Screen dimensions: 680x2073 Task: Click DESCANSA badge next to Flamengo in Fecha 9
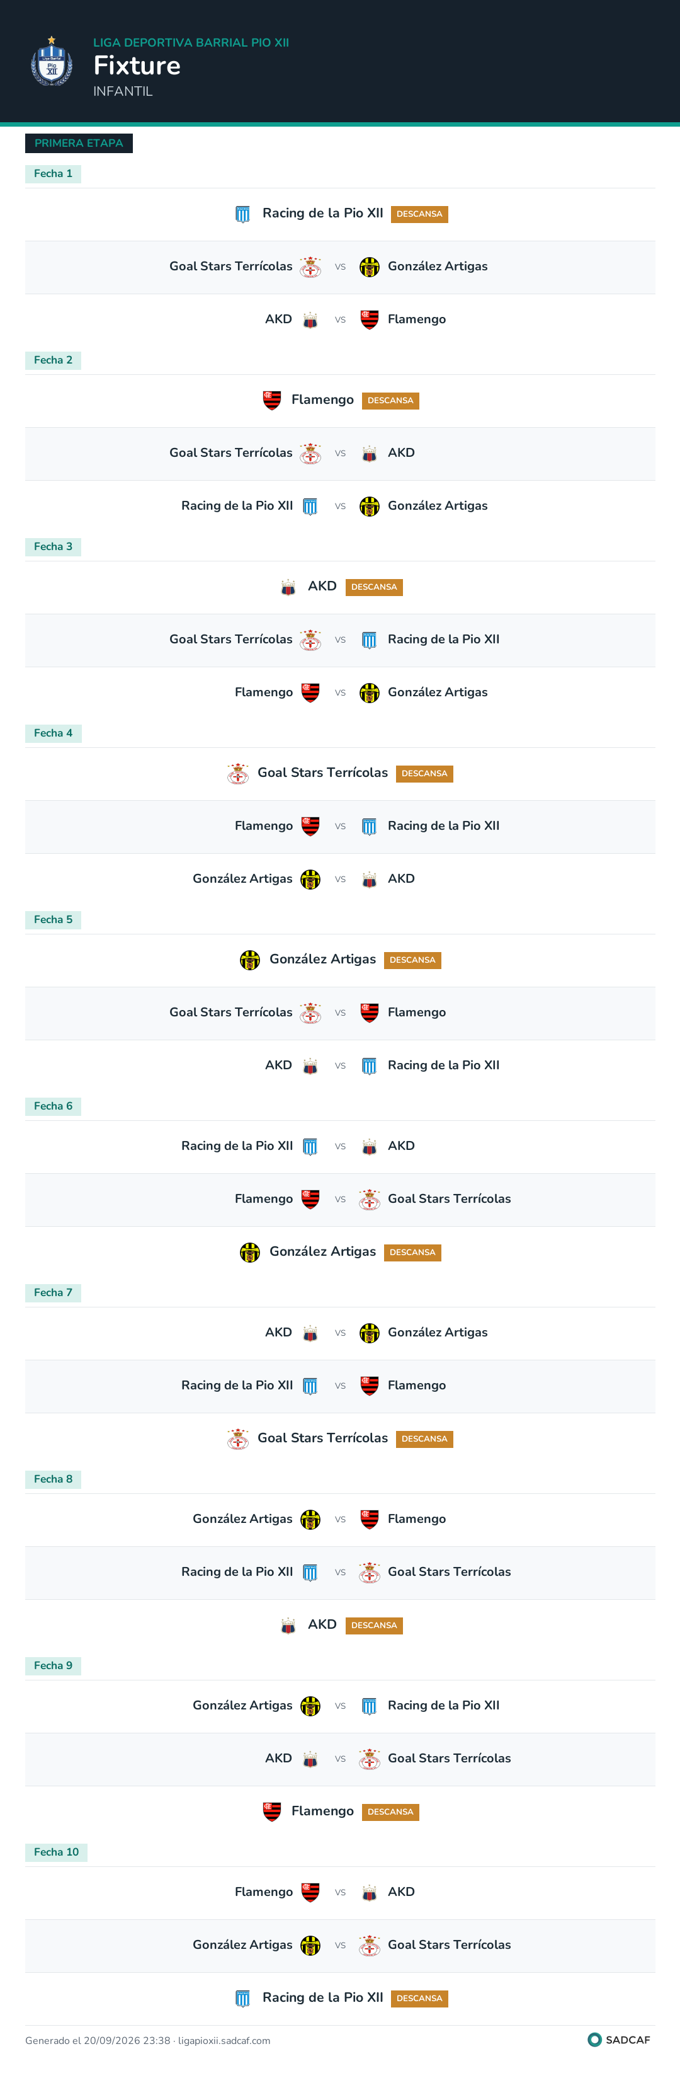[390, 1812]
